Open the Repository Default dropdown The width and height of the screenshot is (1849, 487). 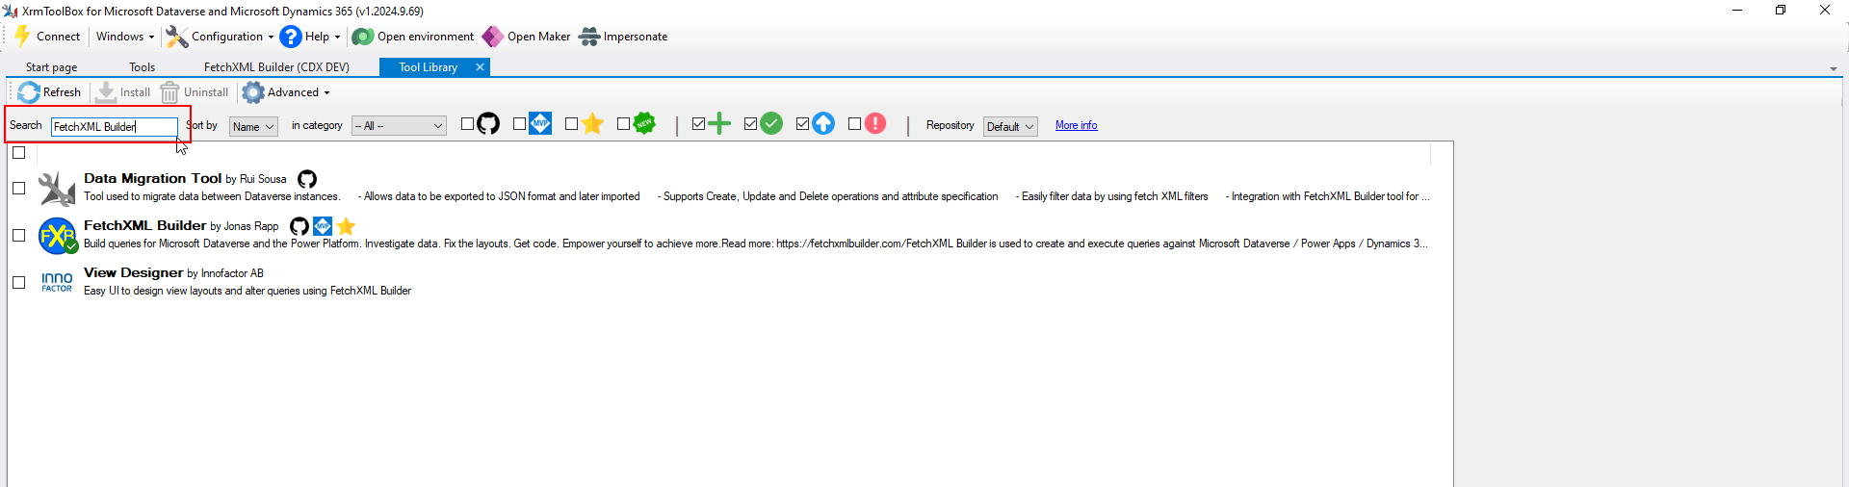(1010, 126)
